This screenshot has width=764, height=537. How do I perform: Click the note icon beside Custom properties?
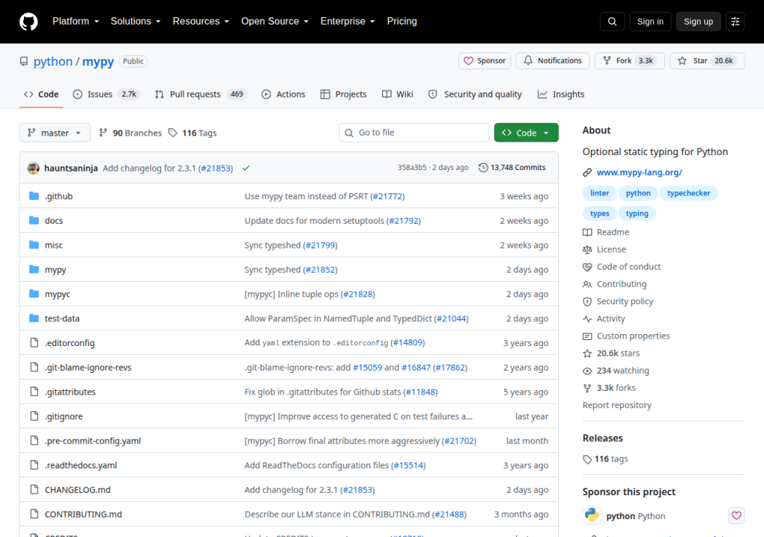587,336
